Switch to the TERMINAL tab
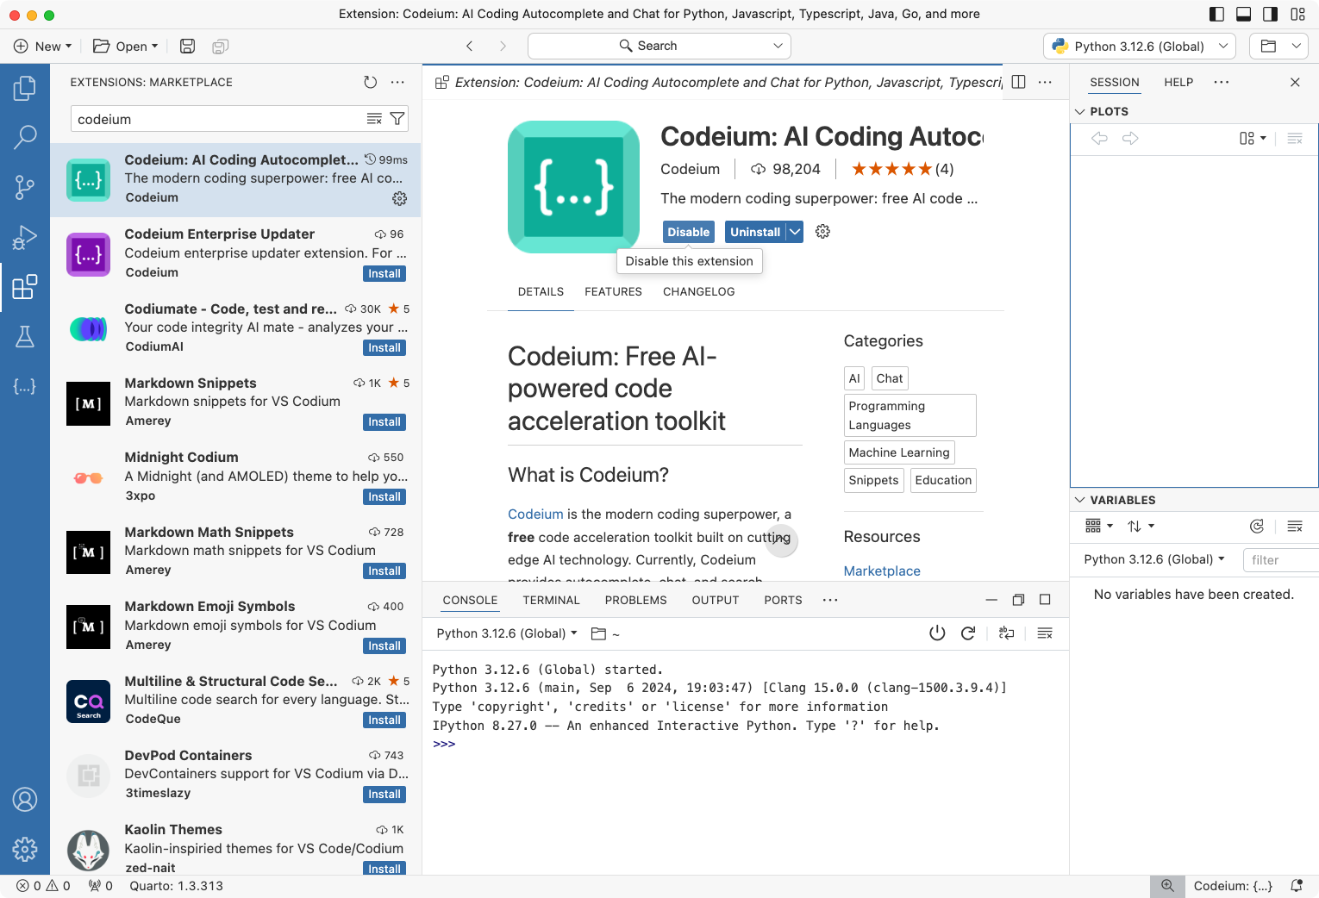Image resolution: width=1319 pixels, height=898 pixels. pyautogui.click(x=551, y=600)
